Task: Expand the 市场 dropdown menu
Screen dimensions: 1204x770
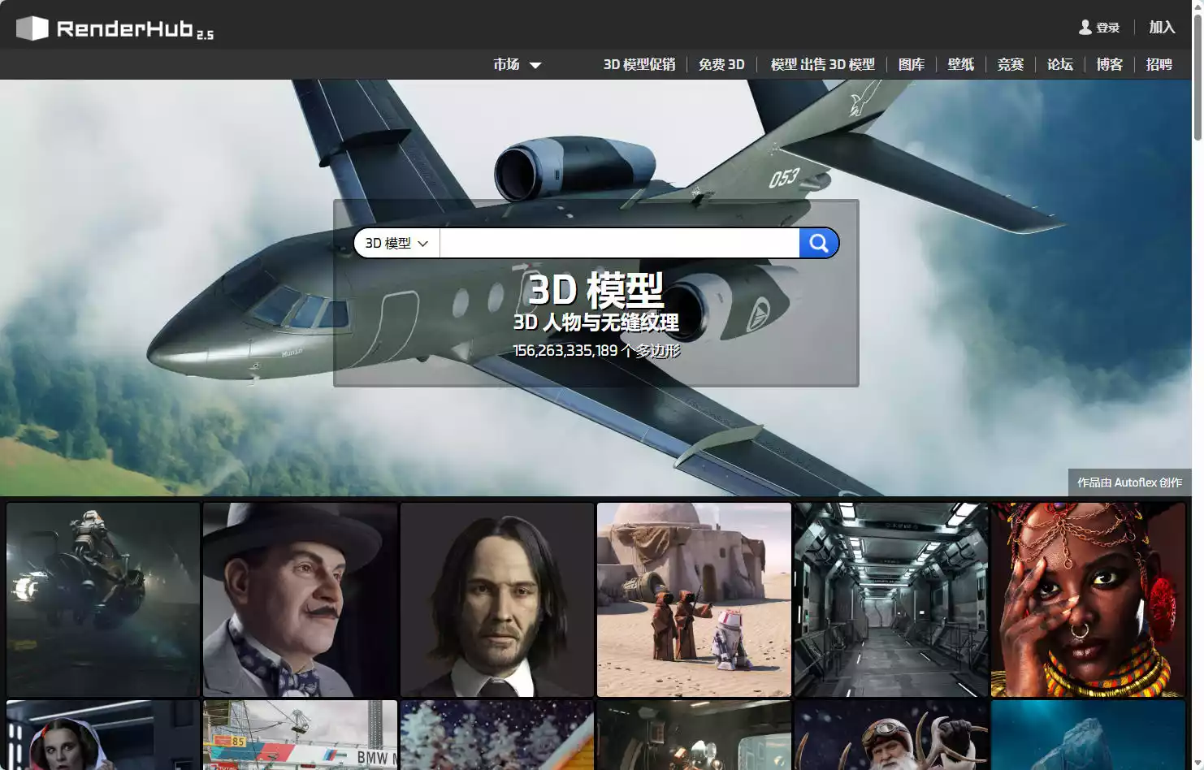Action: [x=517, y=64]
